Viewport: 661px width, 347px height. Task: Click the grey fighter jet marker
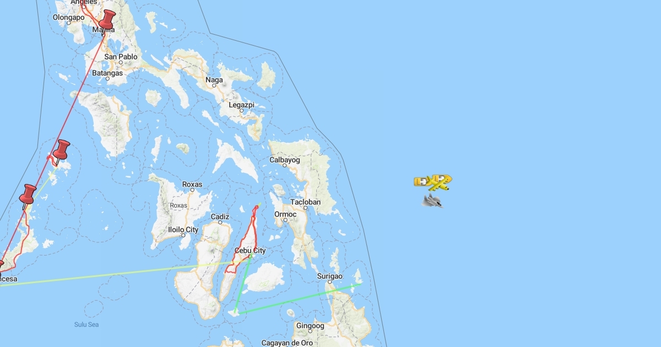tap(432, 201)
